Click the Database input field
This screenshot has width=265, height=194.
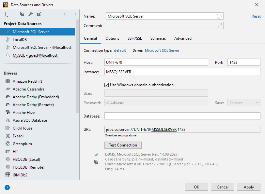pos(182,116)
